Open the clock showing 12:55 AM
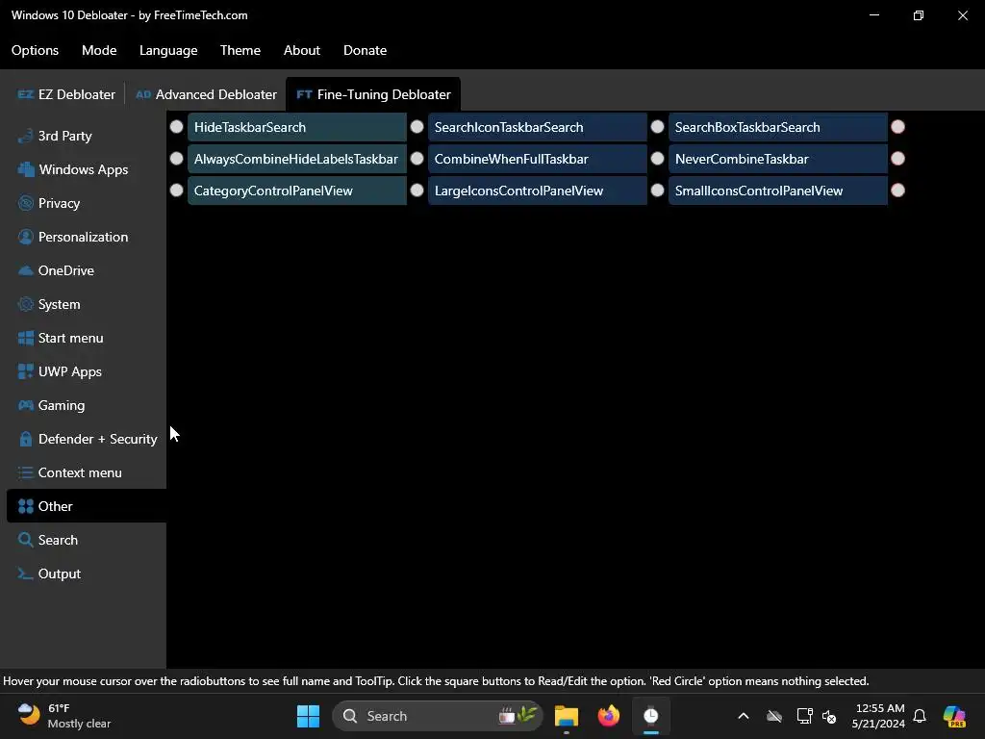The width and height of the screenshot is (985, 739). 878,716
